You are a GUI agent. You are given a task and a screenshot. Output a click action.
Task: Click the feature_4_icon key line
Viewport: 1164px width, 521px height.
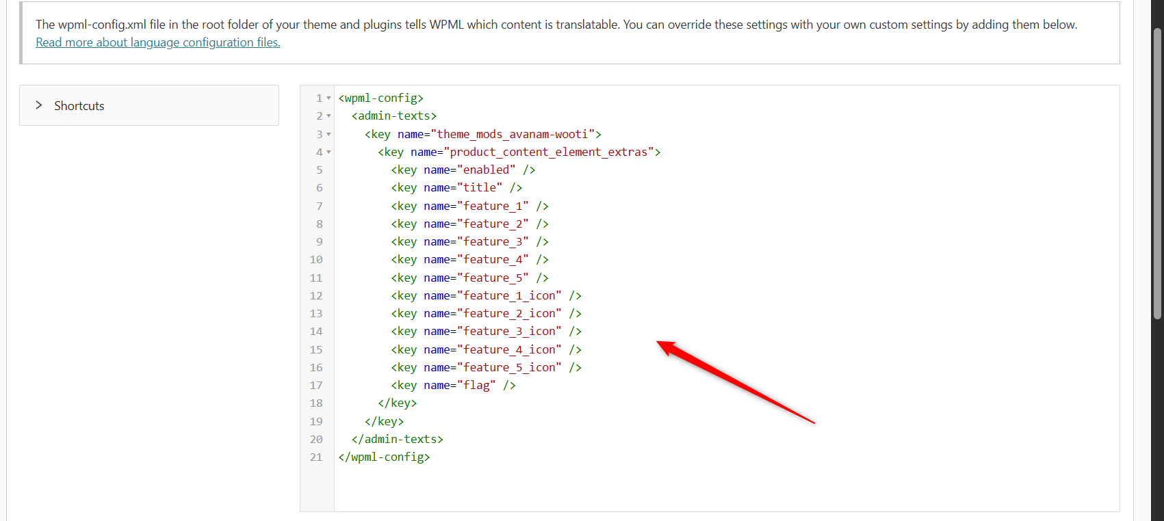tap(486, 349)
